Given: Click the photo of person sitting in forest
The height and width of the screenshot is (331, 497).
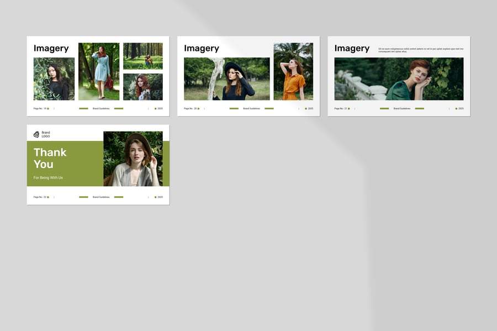Looking at the screenshot, I should pyautogui.click(x=142, y=56).
